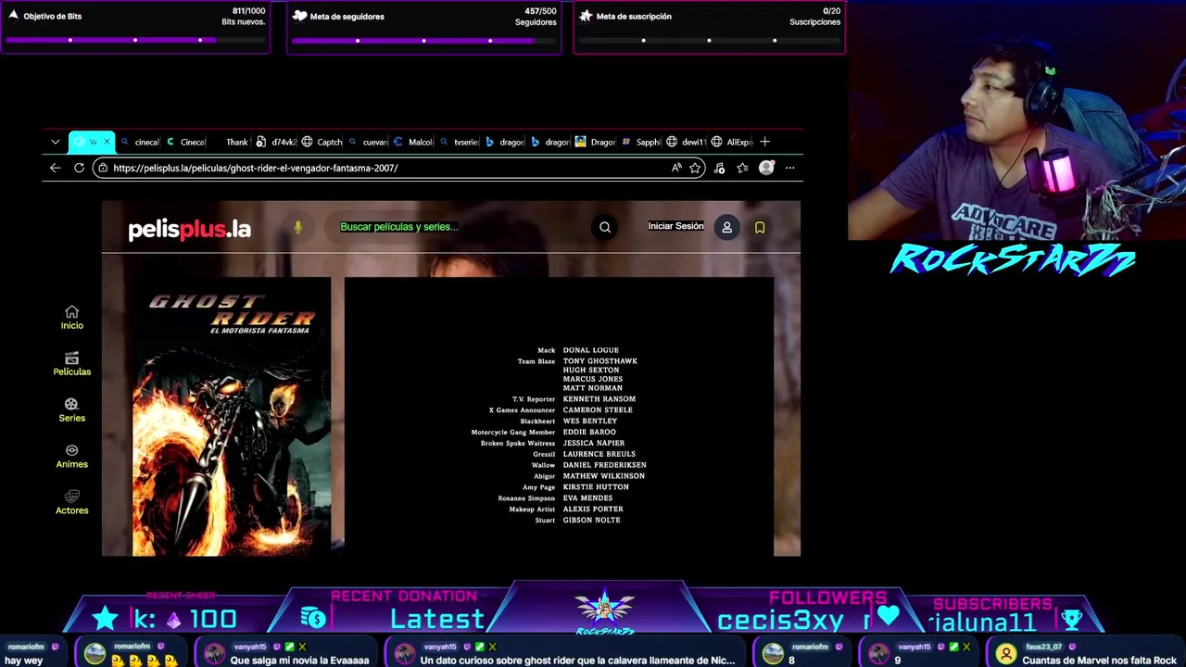Viewport: 1186px width, 667px height.
Task: Open a new browser tab
Action: (764, 142)
